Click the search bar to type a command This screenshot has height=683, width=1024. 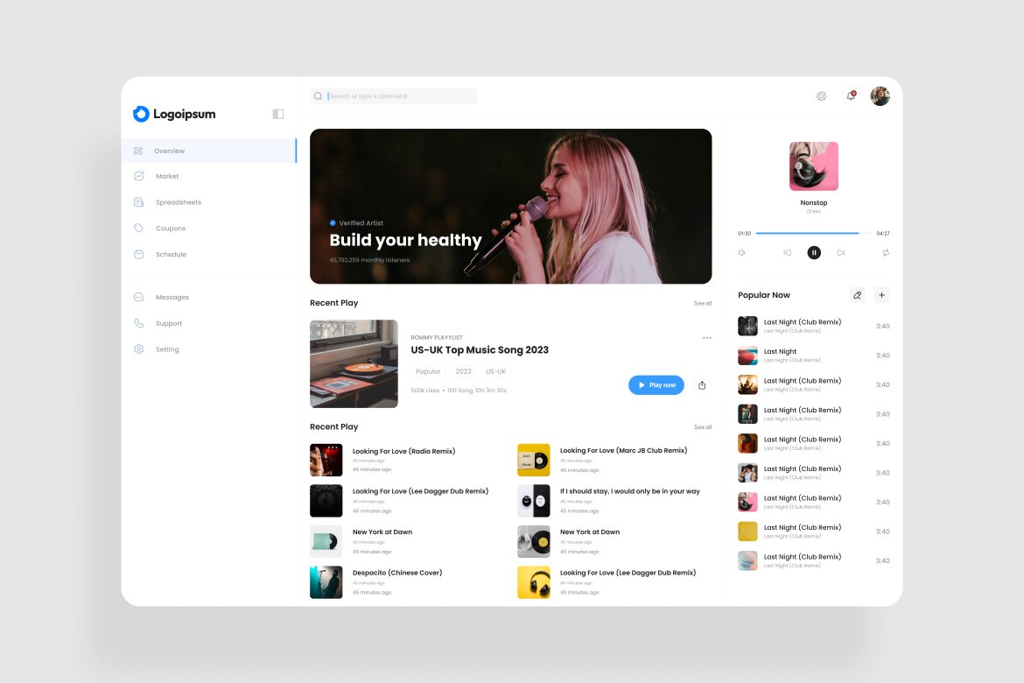tap(394, 95)
